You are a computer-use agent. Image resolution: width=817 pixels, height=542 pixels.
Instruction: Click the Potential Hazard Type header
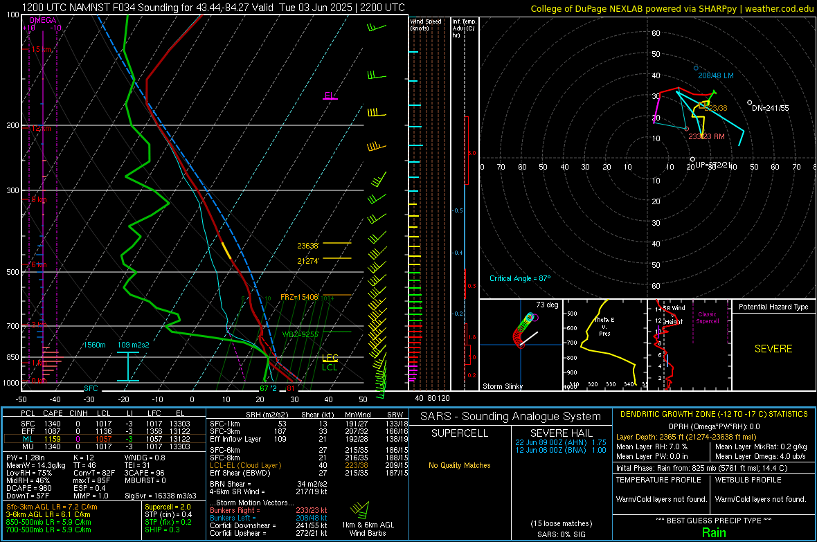(x=774, y=307)
